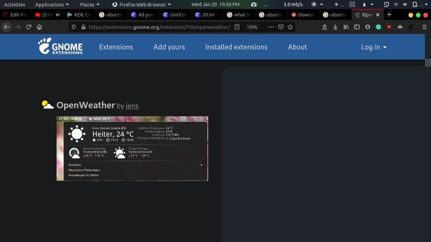Click the bookmarks tray toolbar icon
431x242 pixels.
[325, 27]
